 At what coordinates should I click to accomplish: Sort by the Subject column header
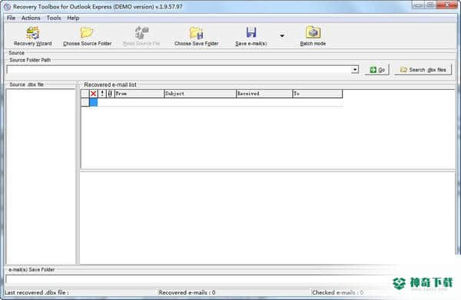201,94
